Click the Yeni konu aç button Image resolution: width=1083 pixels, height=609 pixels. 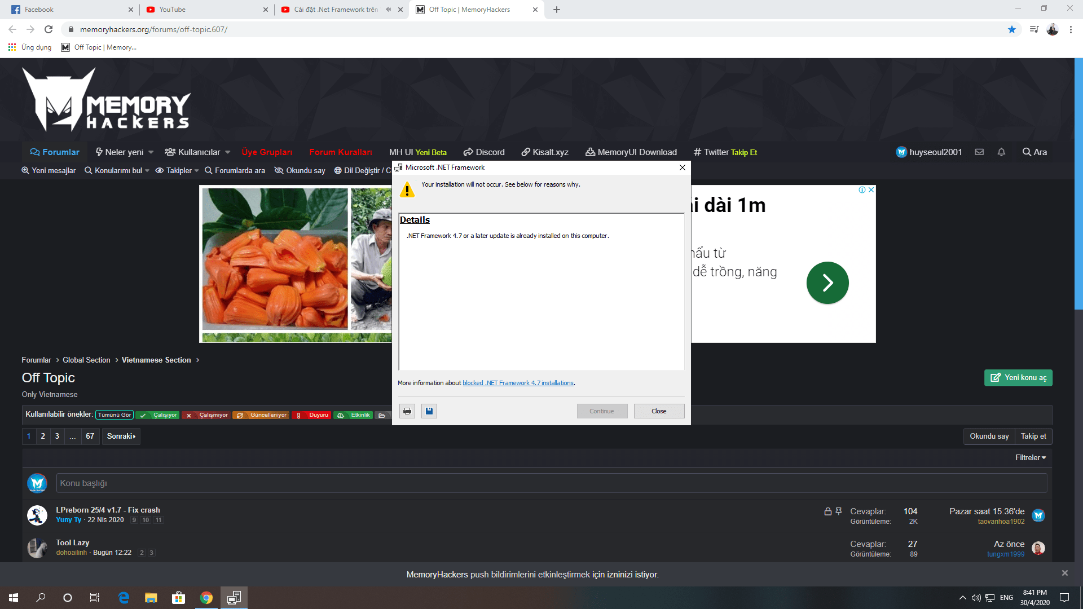[x=1018, y=378]
